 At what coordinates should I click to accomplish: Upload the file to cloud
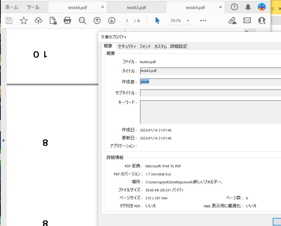pyautogui.click(x=38, y=21)
